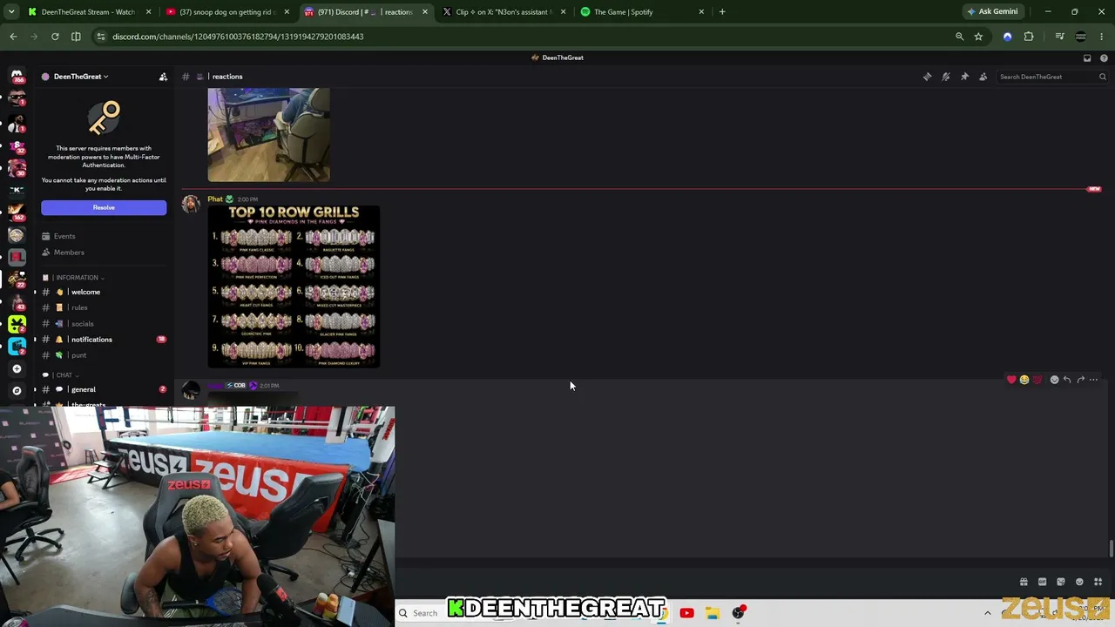Viewport: 1115px width, 627px height.
Task: Invite people to DeenTheGreat server
Action: (x=163, y=77)
